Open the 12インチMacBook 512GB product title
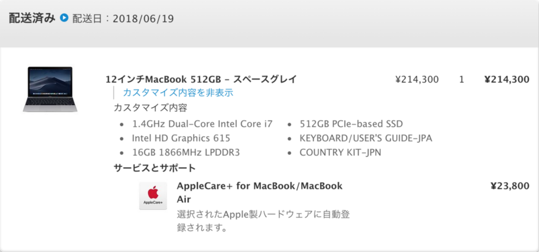 (x=201, y=79)
